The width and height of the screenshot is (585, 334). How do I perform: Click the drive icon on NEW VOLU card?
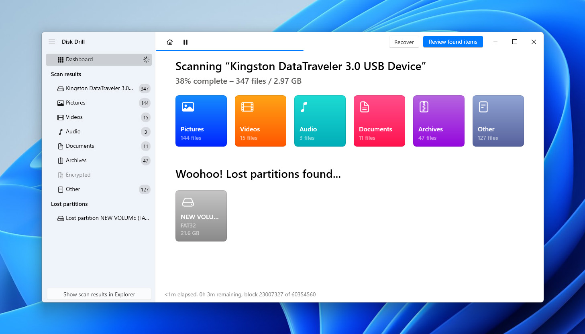(x=188, y=202)
